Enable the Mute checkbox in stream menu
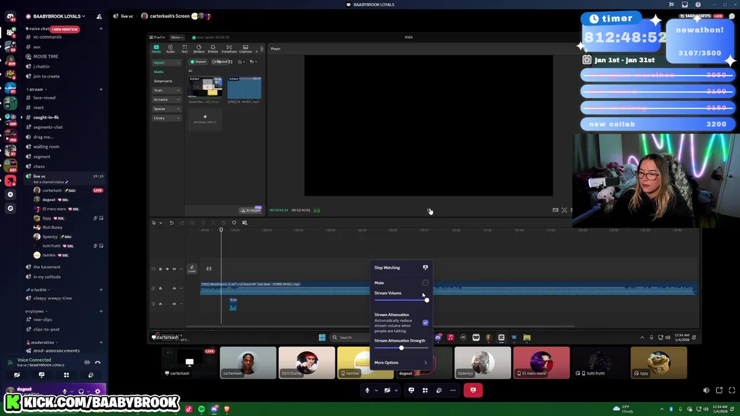740x416 pixels. pos(425,283)
